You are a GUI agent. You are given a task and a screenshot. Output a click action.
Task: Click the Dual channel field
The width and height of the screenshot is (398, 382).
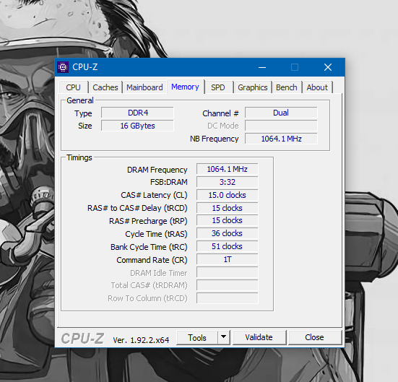point(281,113)
